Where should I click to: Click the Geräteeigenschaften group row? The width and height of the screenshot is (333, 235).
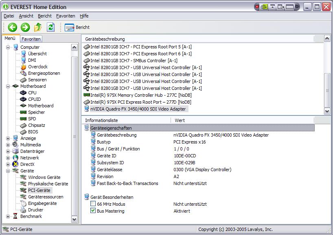(x=199, y=128)
